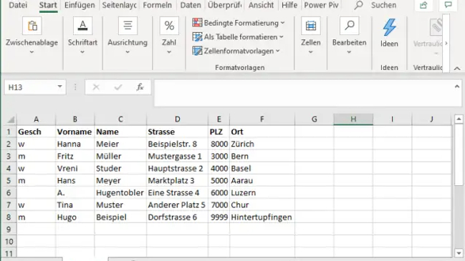Screen dimensions: 465x261
Task: Select the cell containing Hanna
Action: [75, 144]
